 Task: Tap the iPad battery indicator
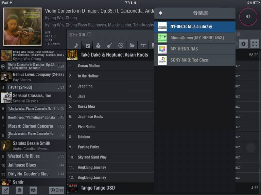tap(256, 3)
